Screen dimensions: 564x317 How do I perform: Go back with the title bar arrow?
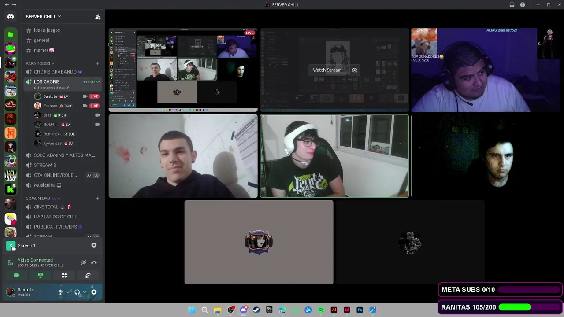click(7, 5)
